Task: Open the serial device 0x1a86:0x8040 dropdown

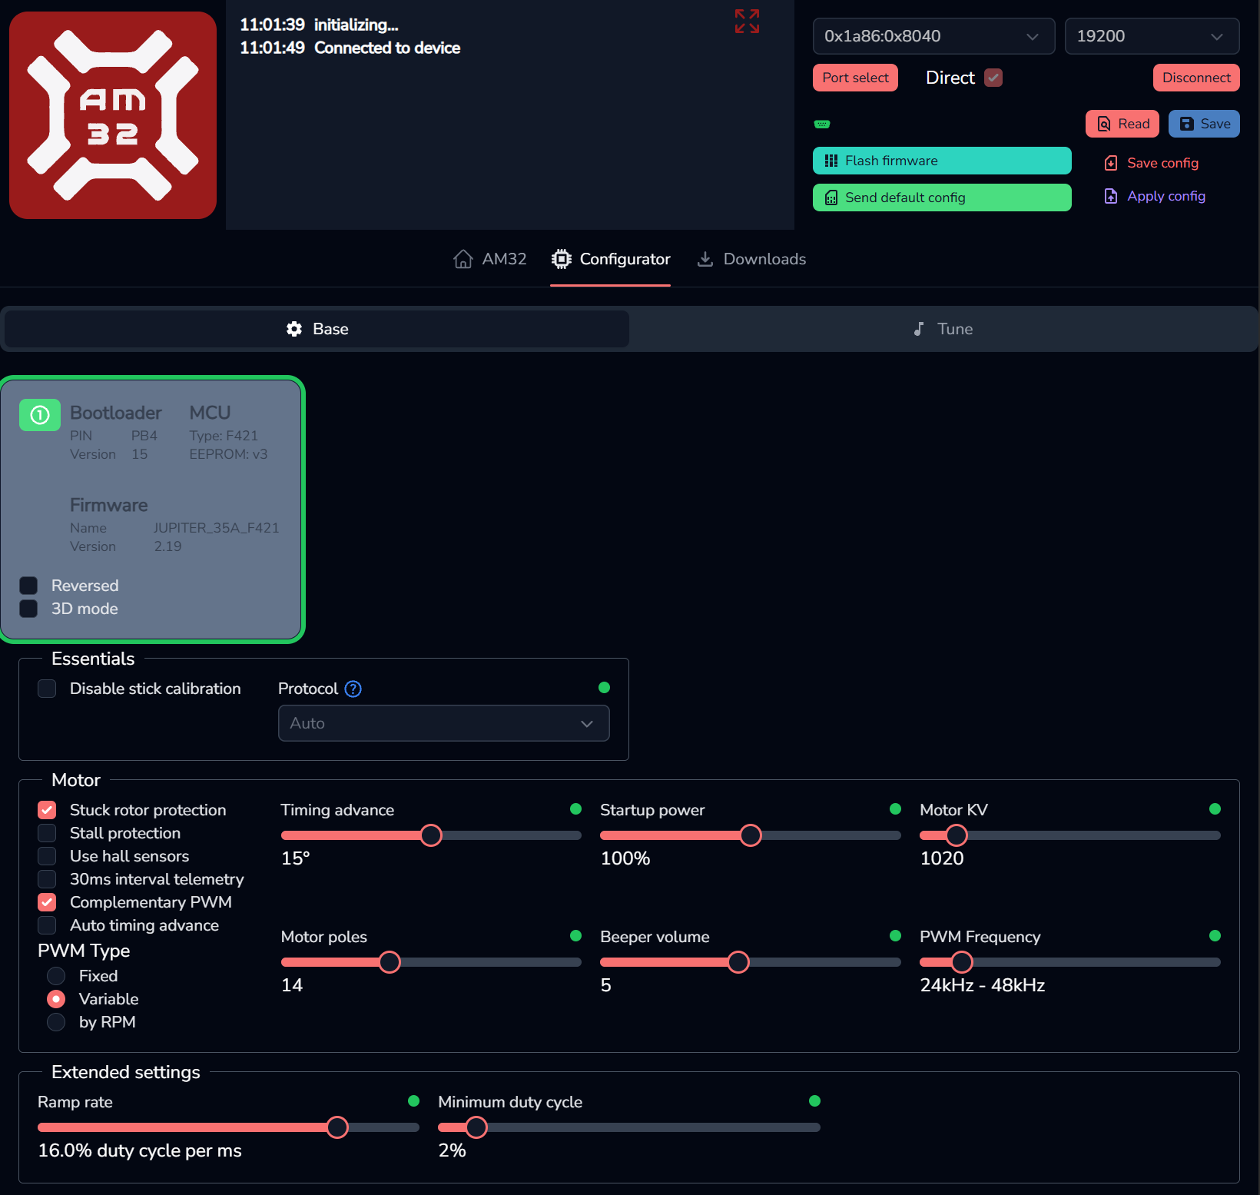Action: [933, 36]
